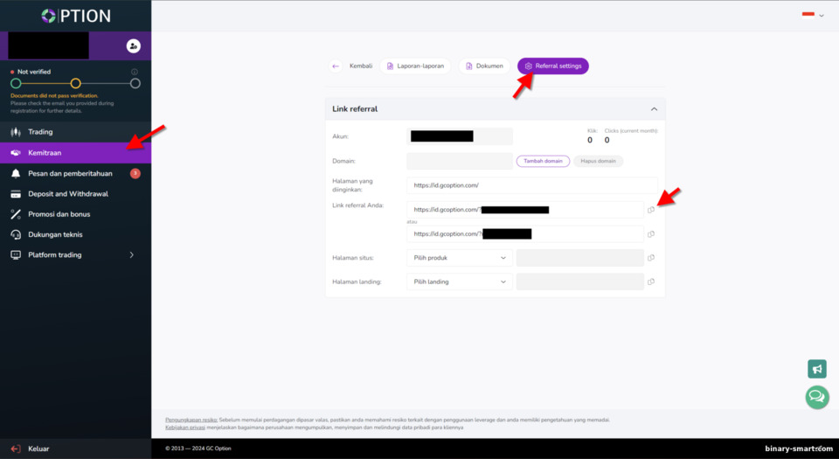Image resolution: width=839 pixels, height=459 pixels.
Task: Open the Pilih produk dropdown
Action: tap(460, 258)
